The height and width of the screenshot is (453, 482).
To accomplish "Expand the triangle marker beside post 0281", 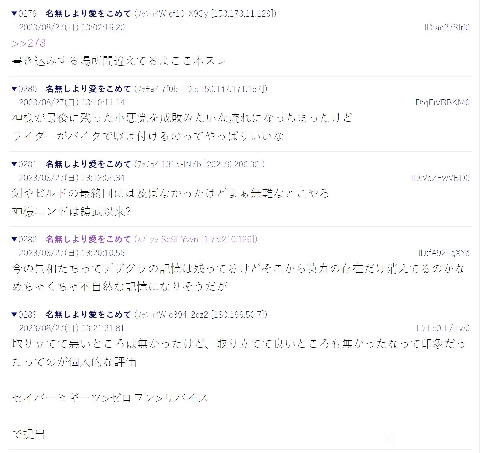I will tap(14, 164).
